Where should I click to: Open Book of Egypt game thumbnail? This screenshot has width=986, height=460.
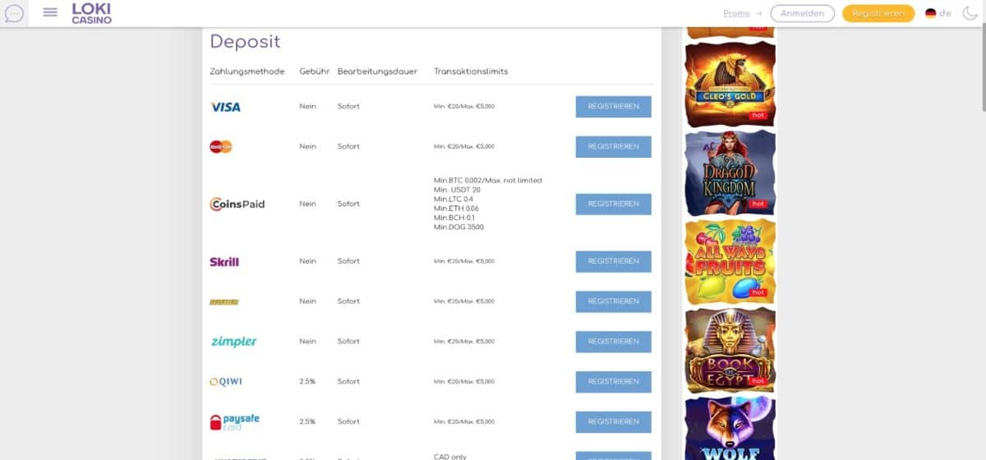click(730, 349)
